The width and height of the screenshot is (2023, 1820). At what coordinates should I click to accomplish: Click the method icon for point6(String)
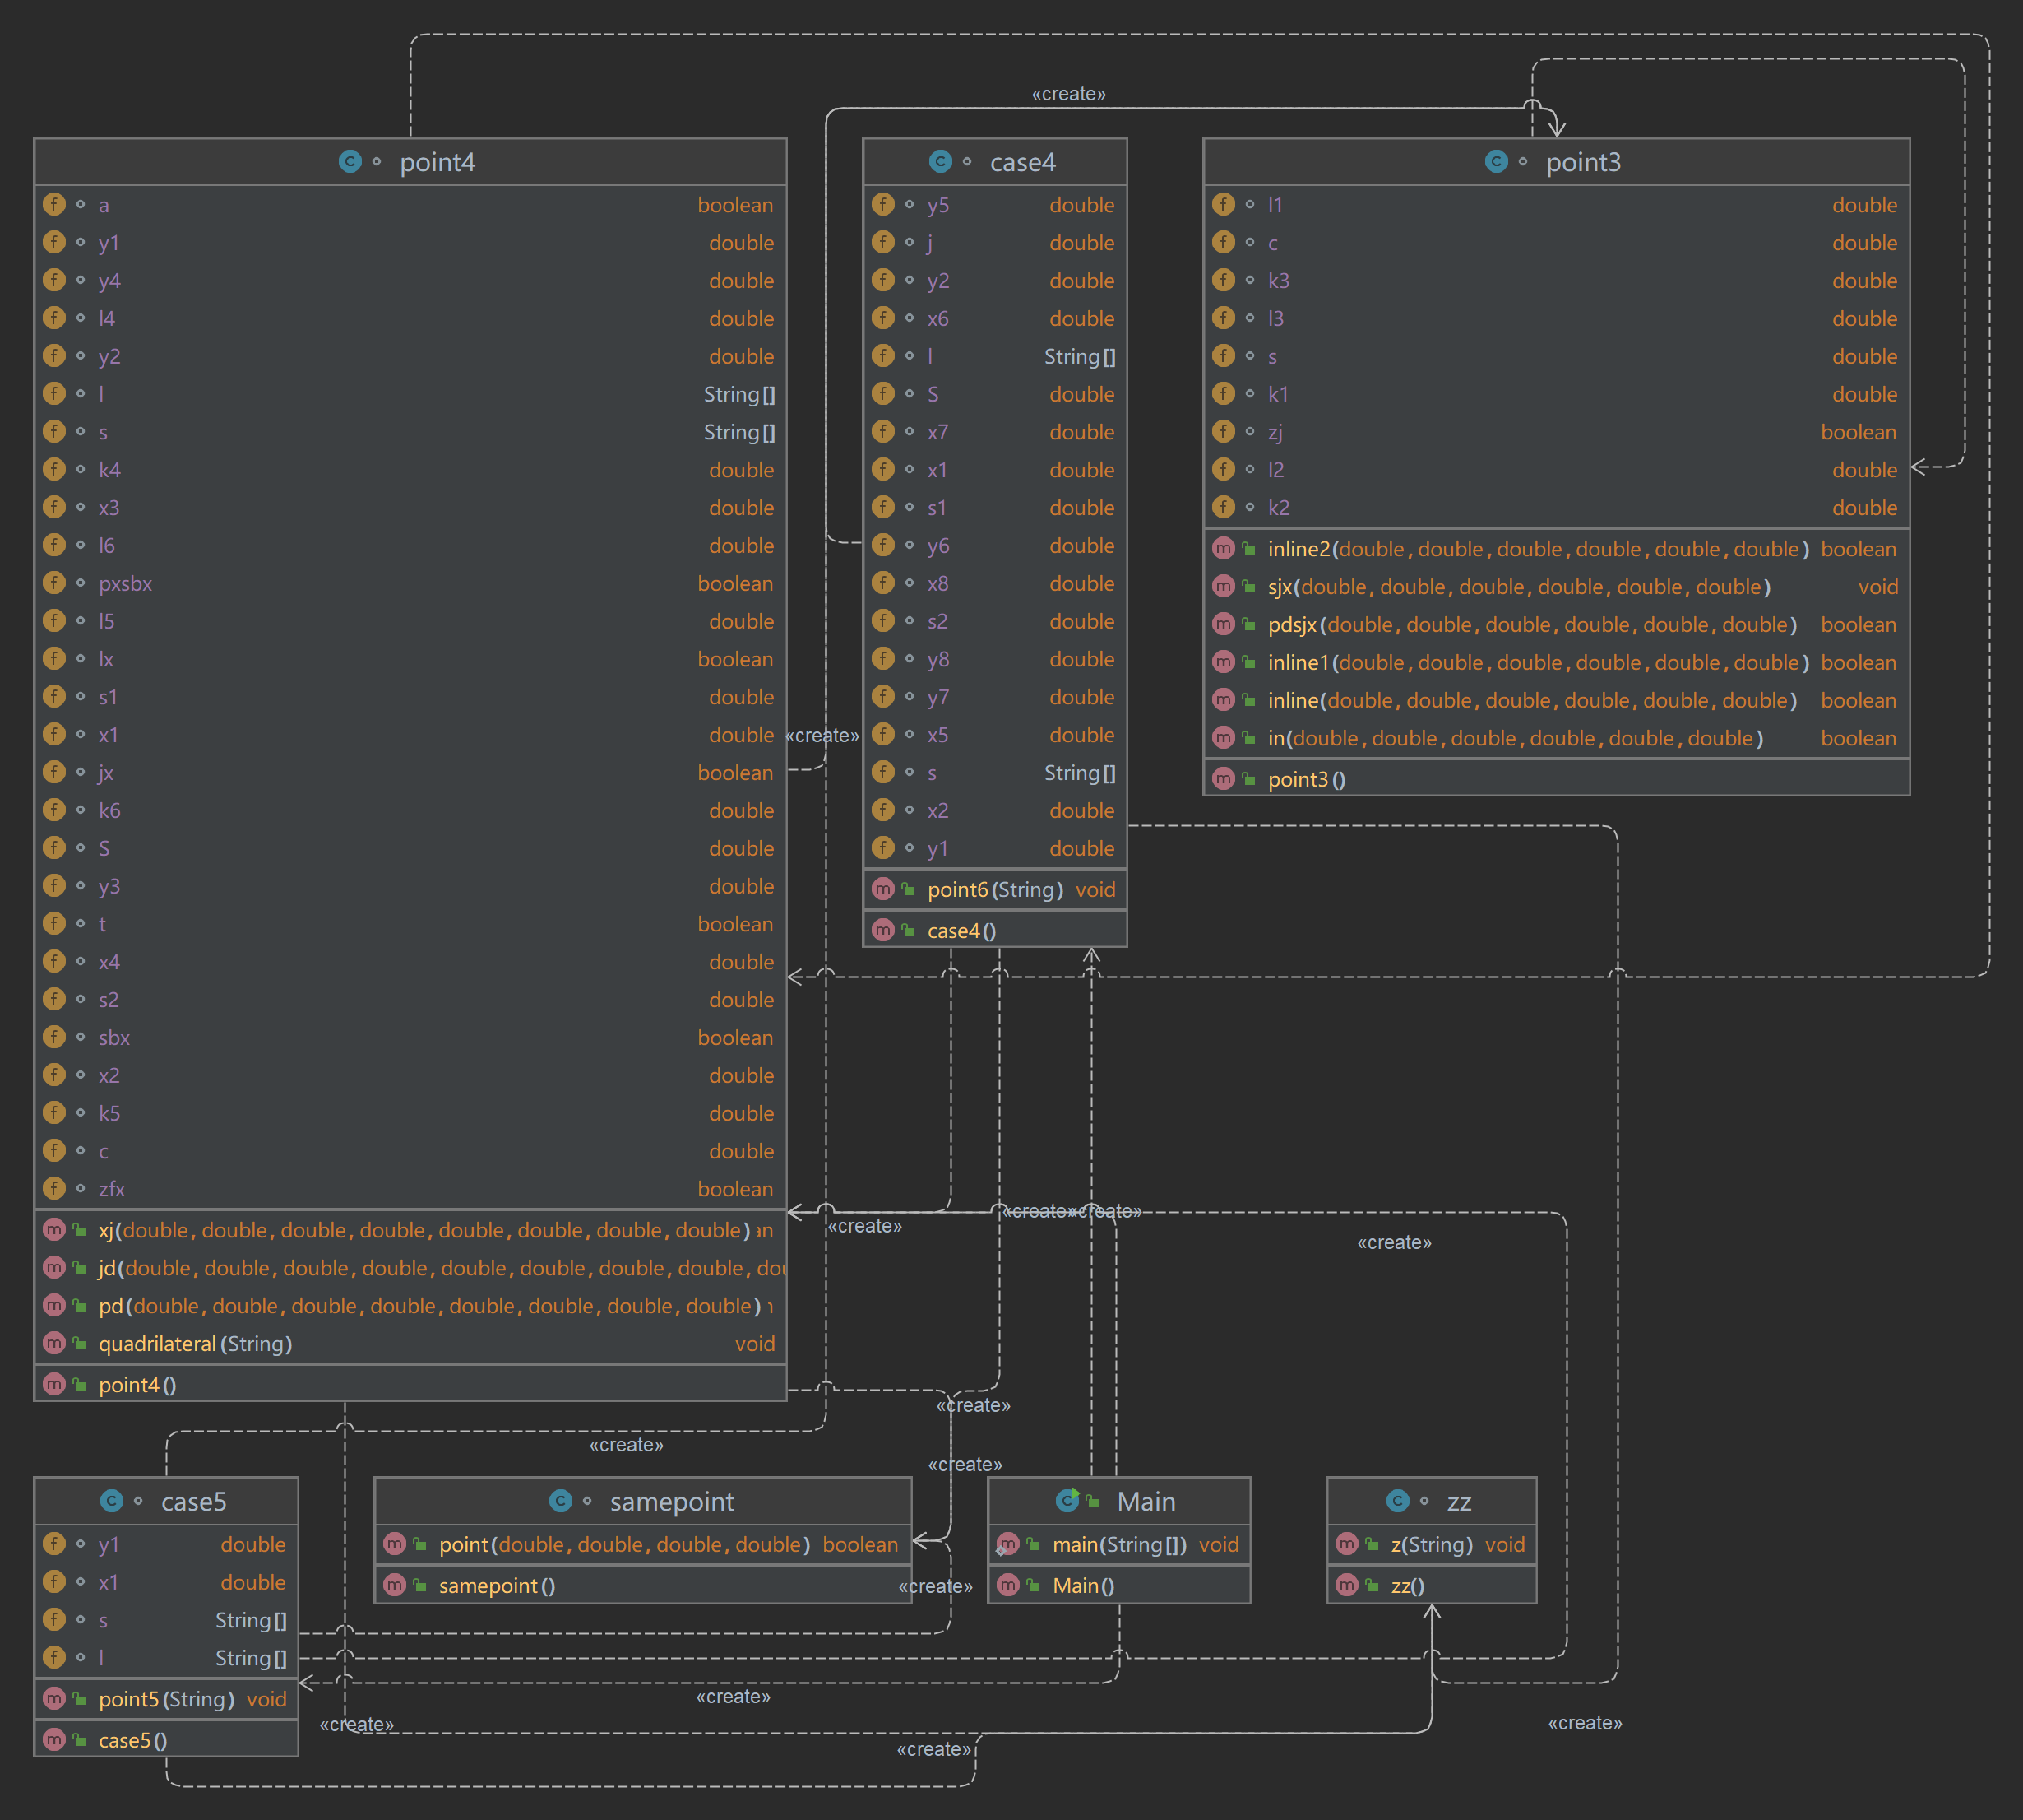(882, 889)
